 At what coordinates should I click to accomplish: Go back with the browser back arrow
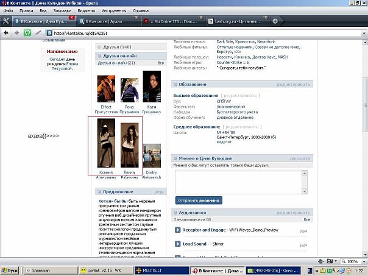pyautogui.click(x=6, y=33)
